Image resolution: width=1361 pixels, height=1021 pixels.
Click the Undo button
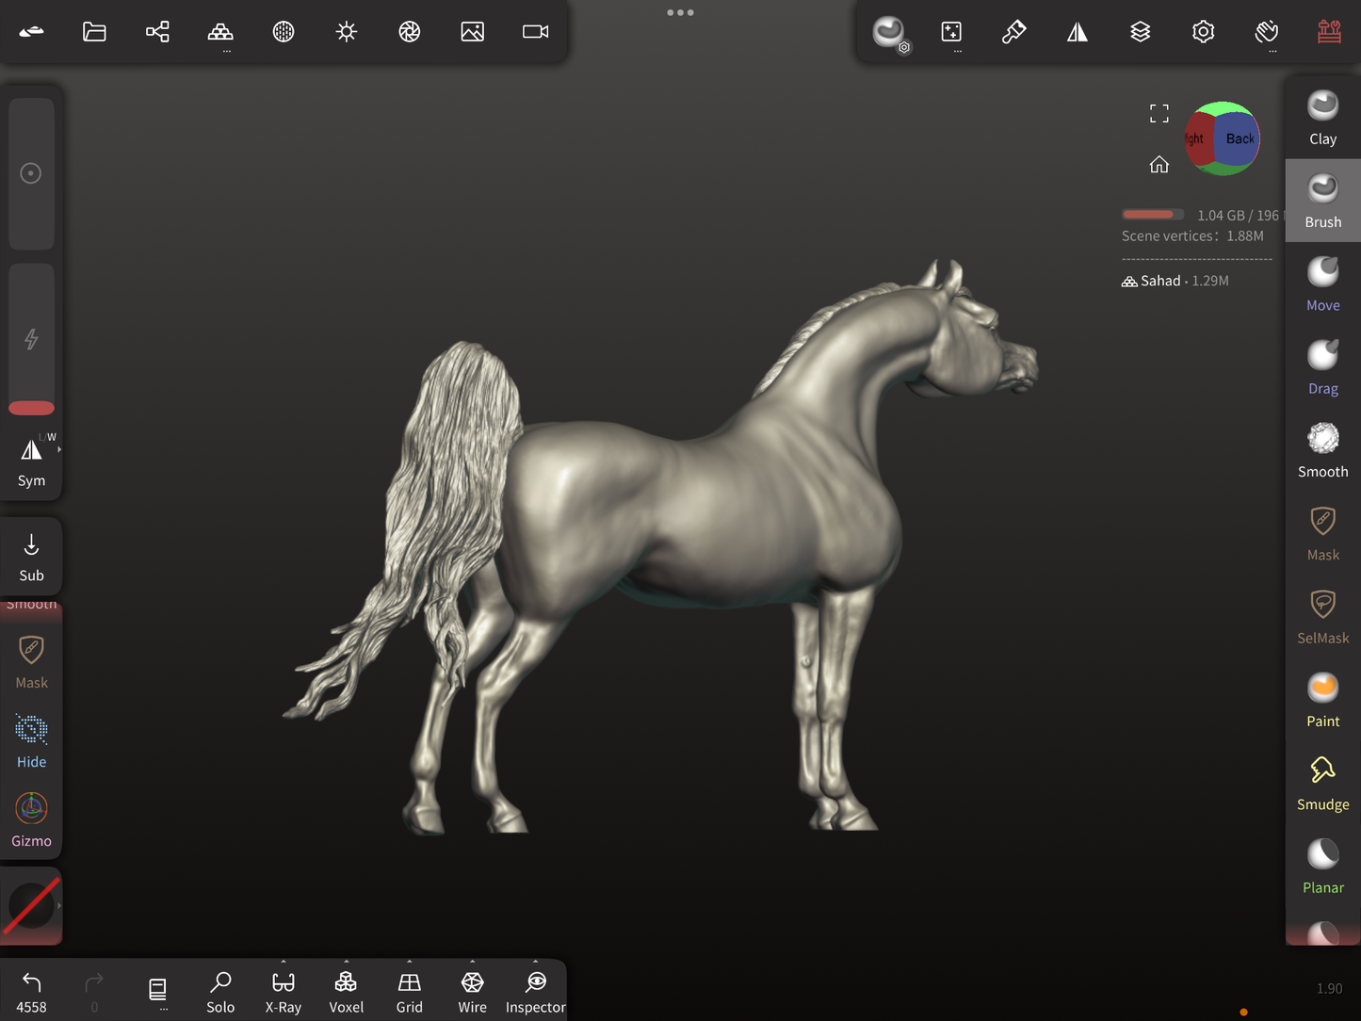click(31, 992)
